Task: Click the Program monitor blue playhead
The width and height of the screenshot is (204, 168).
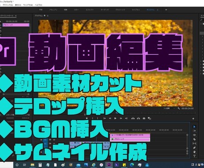Action: (117, 113)
